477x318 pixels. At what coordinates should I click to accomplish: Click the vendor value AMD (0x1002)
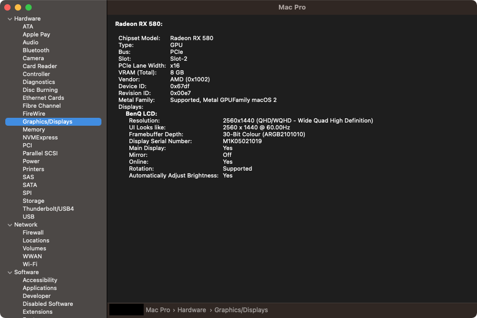190,79
